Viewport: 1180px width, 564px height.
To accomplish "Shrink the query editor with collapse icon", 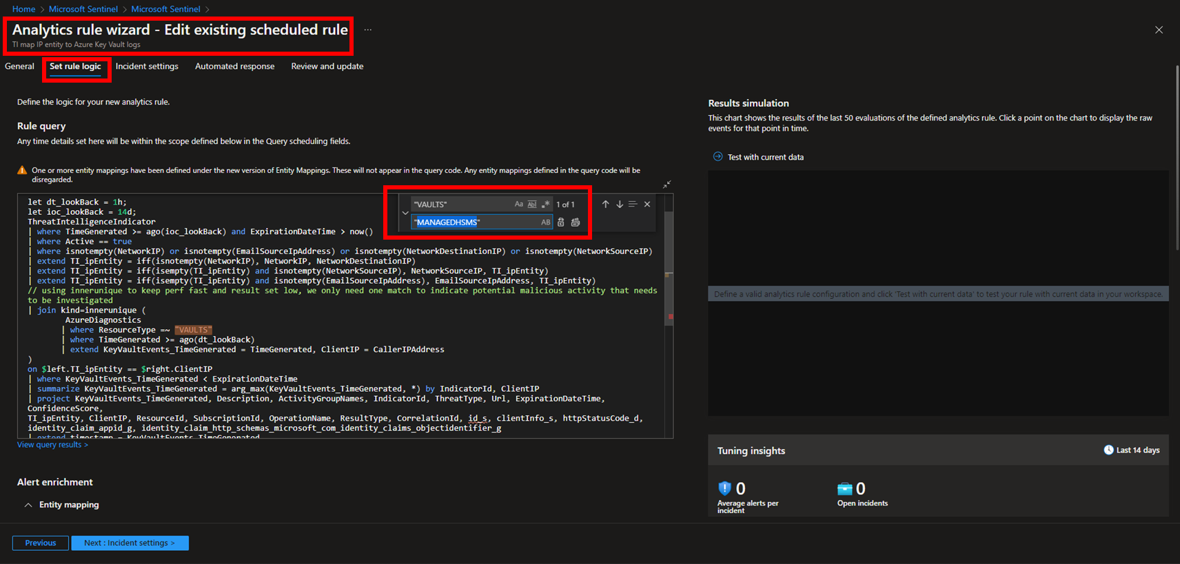I will [x=667, y=185].
